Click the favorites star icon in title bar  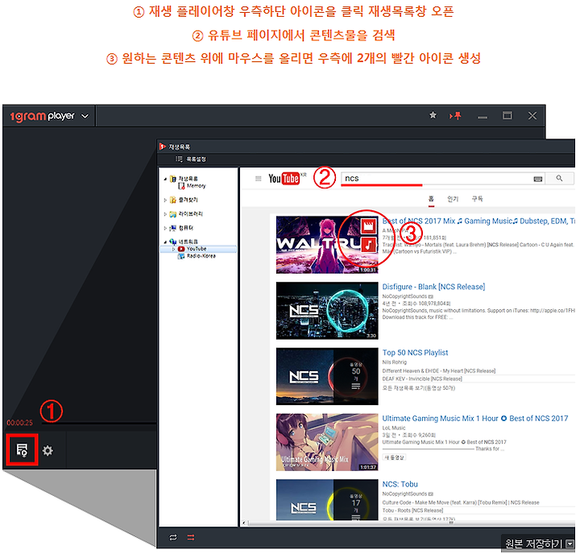pyautogui.click(x=433, y=115)
